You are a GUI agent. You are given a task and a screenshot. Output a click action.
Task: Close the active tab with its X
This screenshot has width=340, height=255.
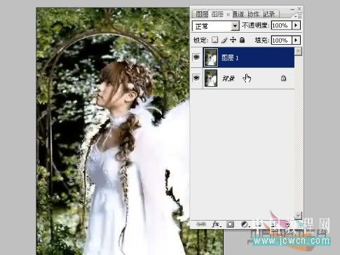(229, 15)
